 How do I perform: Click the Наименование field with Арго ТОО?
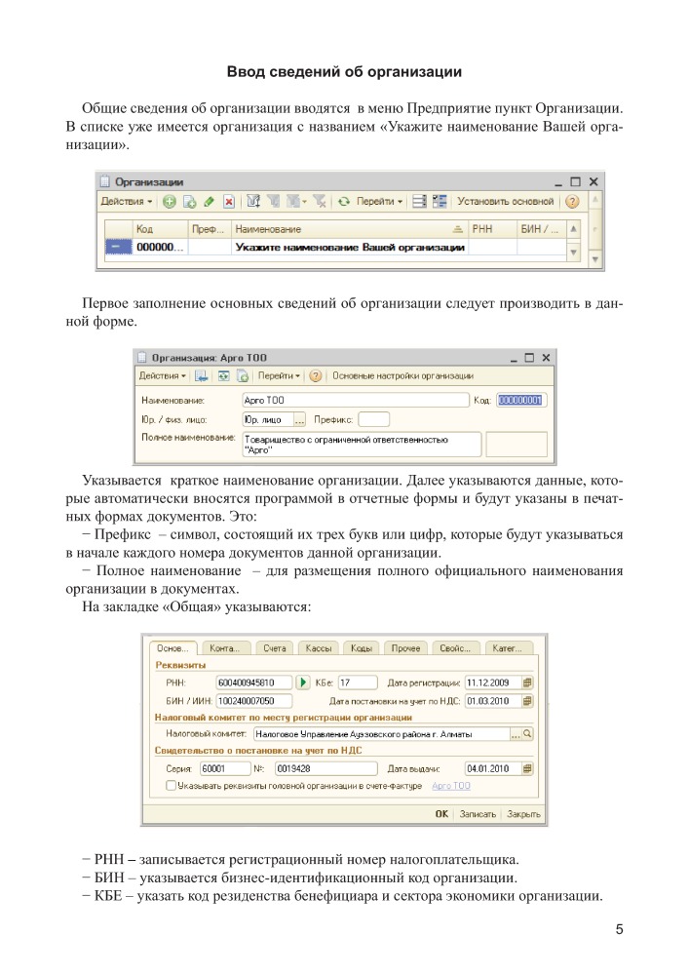click(356, 401)
